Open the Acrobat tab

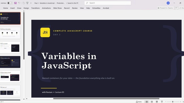[x=106, y=8]
